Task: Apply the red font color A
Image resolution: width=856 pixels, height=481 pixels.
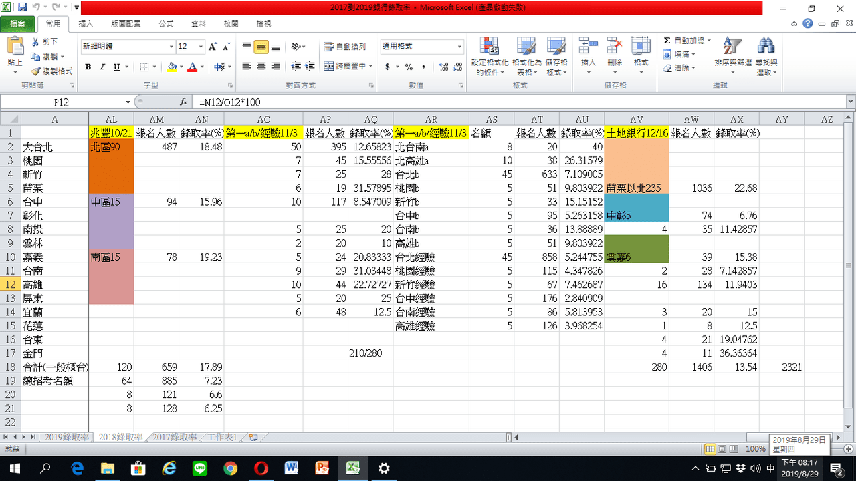Action: pyautogui.click(x=193, y=67)
